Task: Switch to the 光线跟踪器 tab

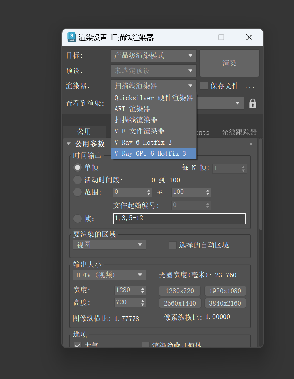Action: (x=239, y=132)
